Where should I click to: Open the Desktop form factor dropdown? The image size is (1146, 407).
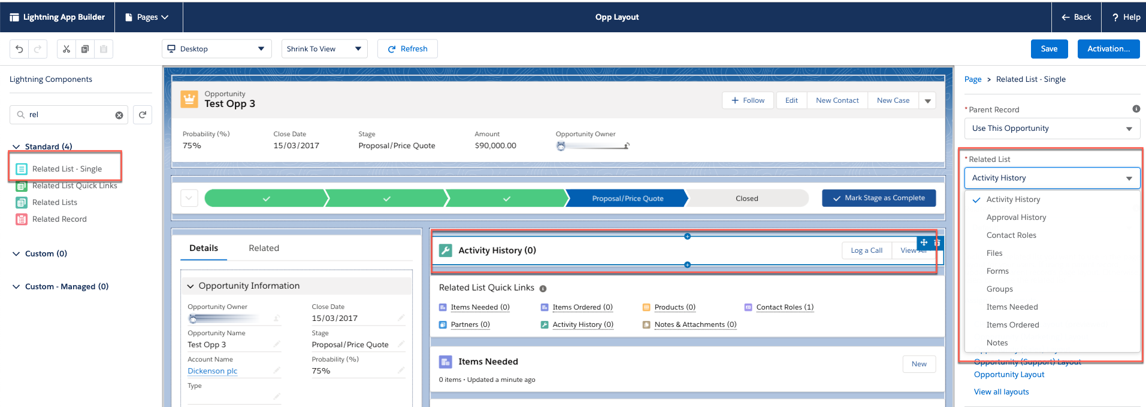pyautogui.click(x=216, y=49)
